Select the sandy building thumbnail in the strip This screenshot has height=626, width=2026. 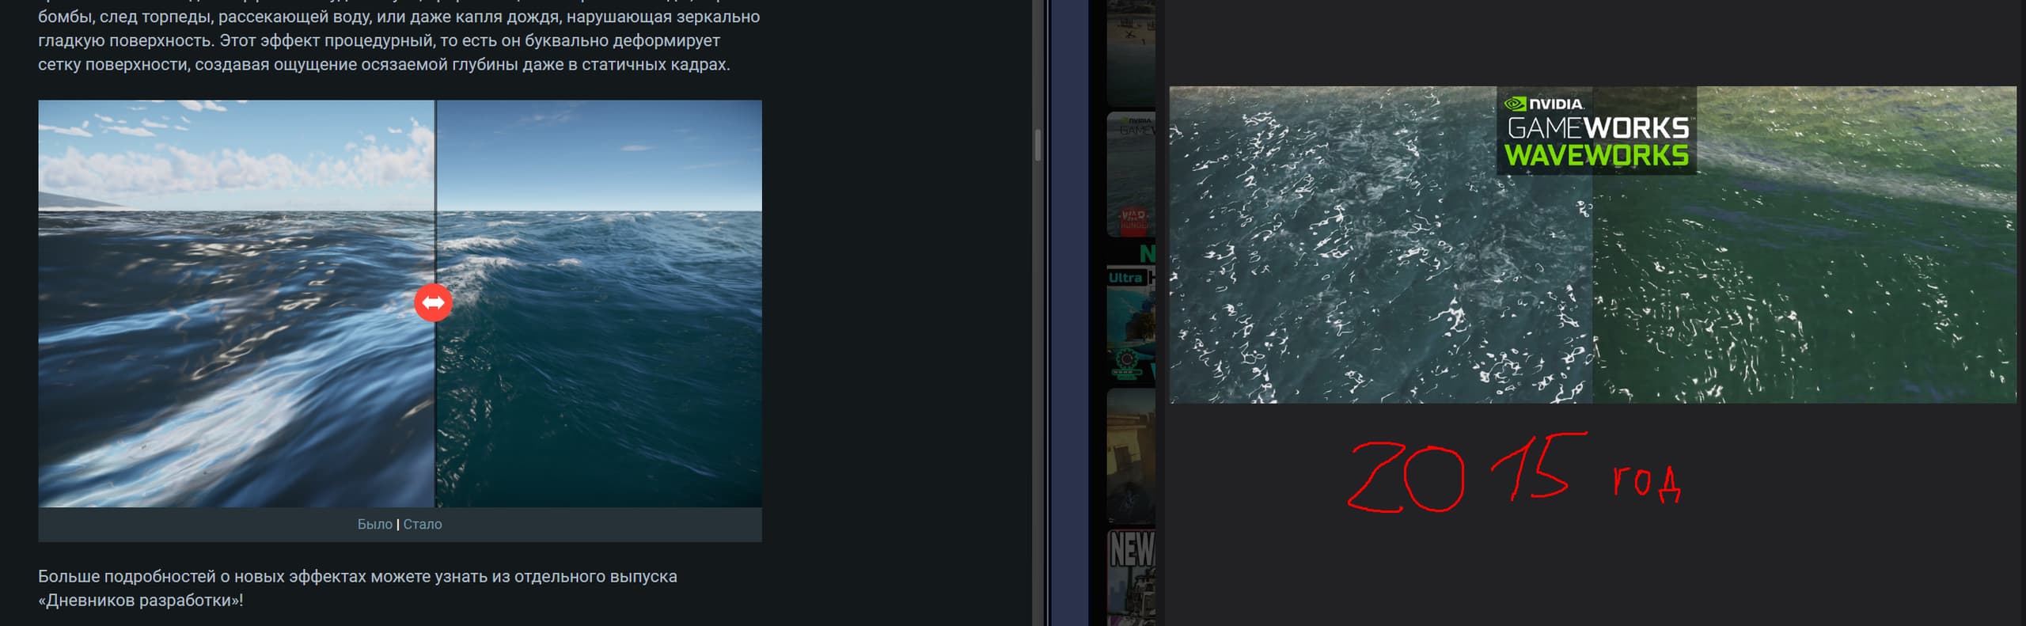point(1131,455)
